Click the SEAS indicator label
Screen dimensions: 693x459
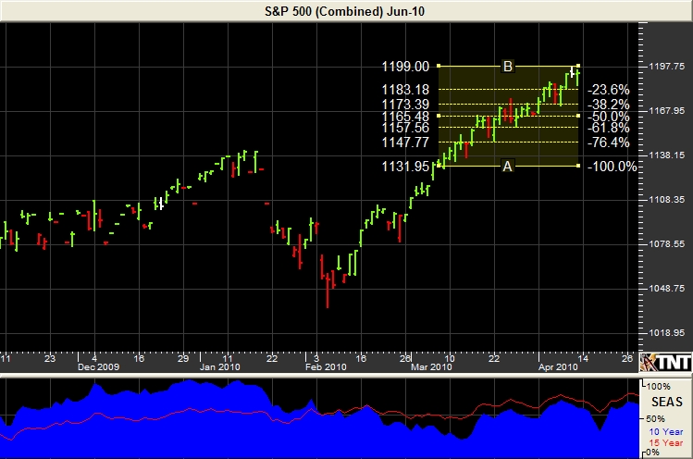click(x=667, y=402)
